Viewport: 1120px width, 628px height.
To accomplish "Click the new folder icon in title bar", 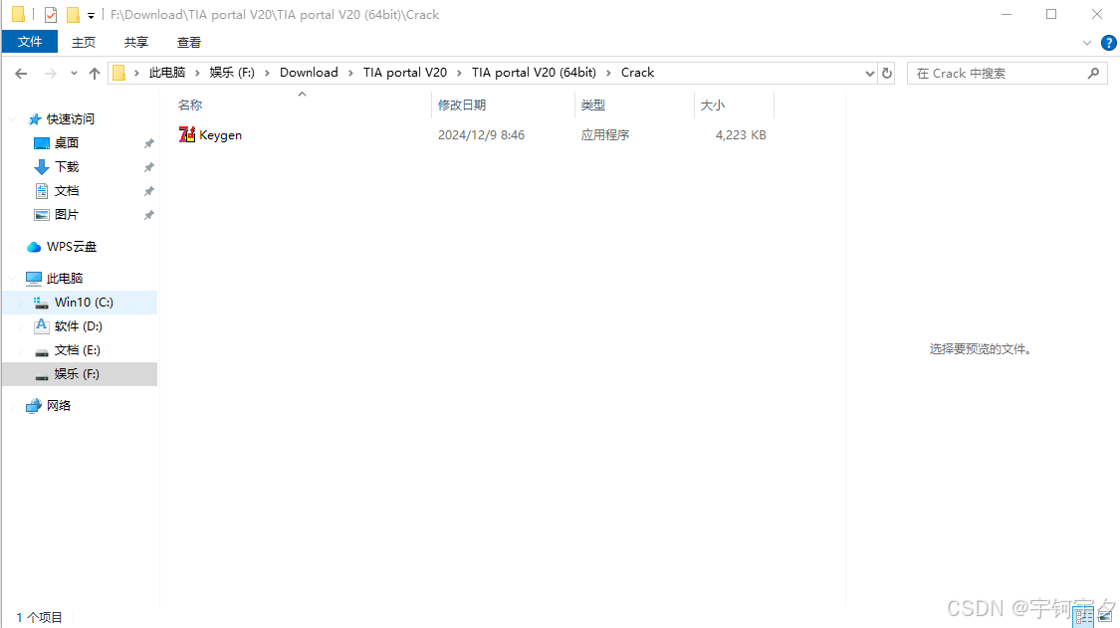I will tap(73, 14).
